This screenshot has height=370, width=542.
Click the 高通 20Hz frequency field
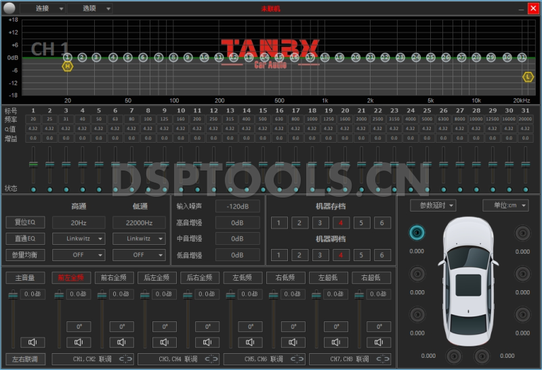coord(79,223)
